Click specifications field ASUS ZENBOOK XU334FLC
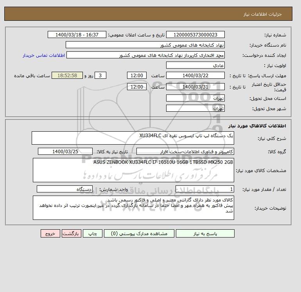The image size is (301, 292). 133,170
